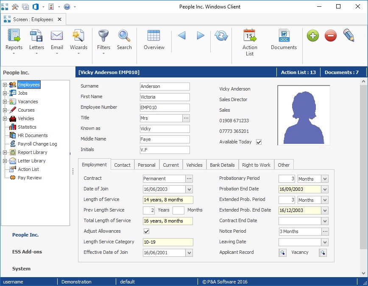Expand the Employees tree node
This screenshot has width=368, height=286.
click(5, 85)
